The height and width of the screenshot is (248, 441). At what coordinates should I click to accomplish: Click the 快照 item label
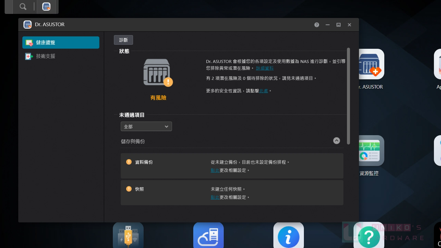pos(140,189)
